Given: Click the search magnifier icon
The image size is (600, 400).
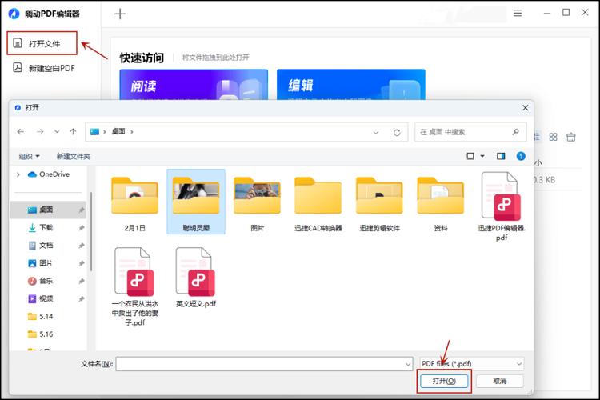Looking at the screenshot, I should click(515, 132).
